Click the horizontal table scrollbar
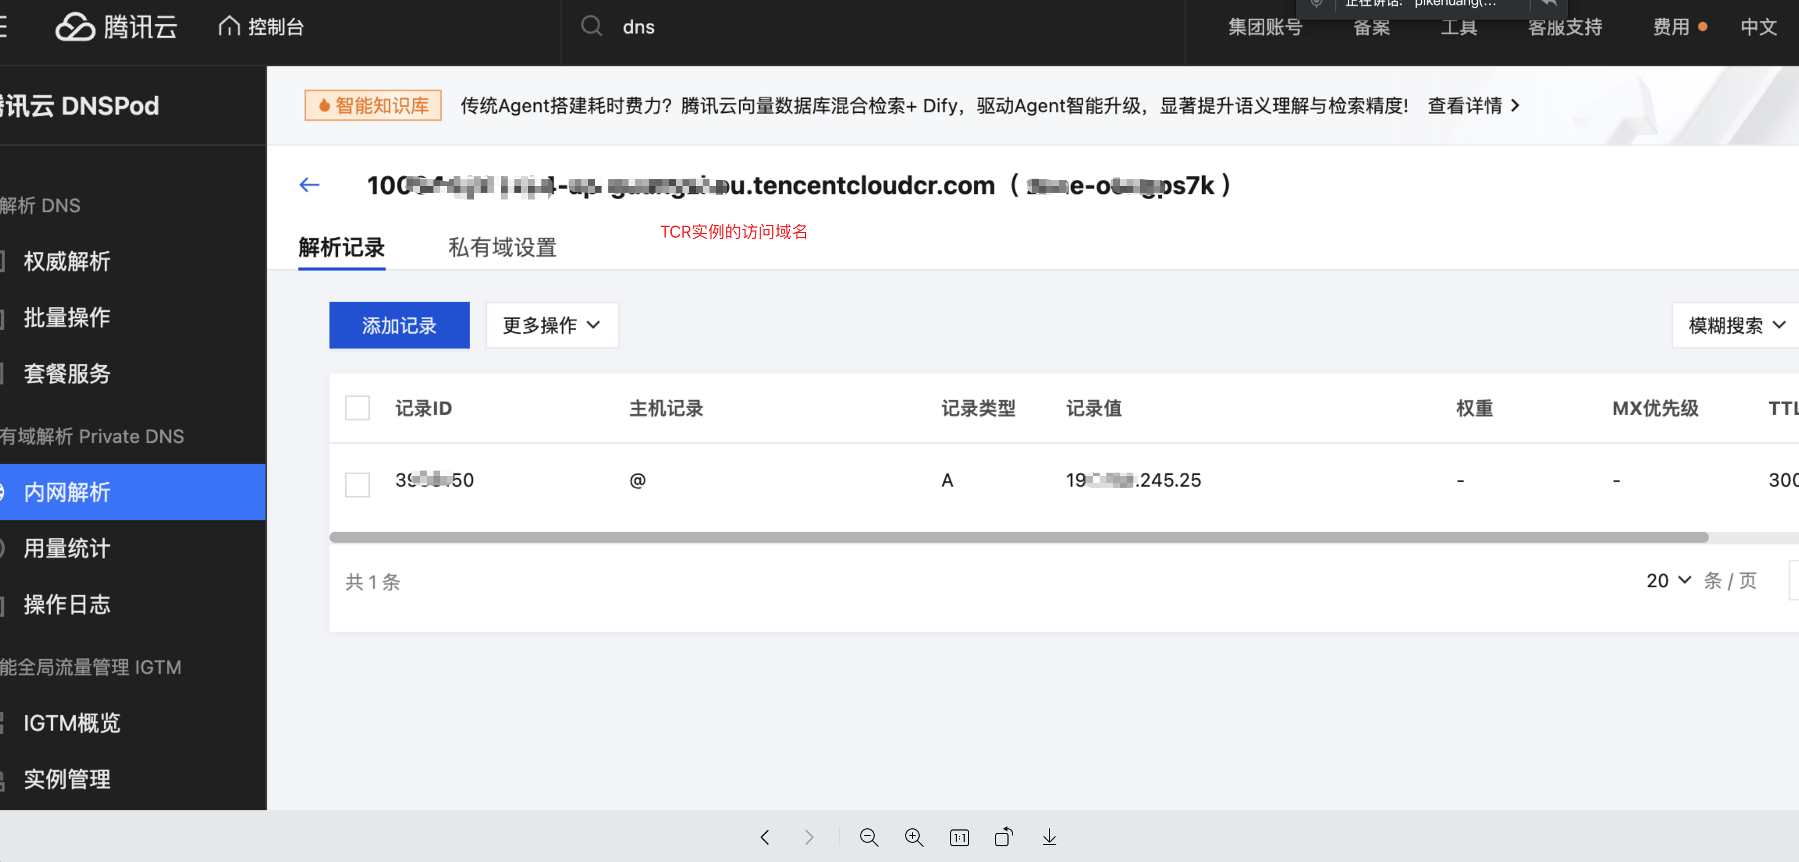This screenshot has width=1799, height=862. [1019, 537]
